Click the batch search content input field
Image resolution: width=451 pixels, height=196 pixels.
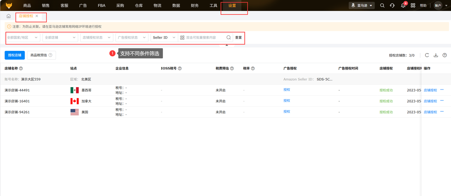pos(206,38)
